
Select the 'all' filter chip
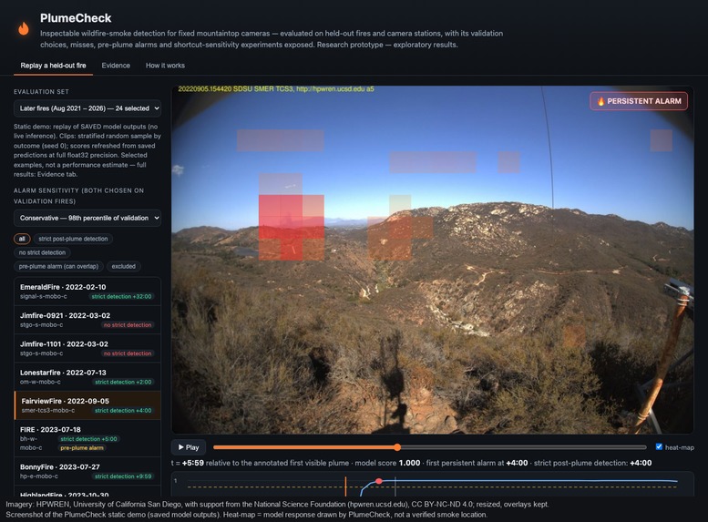click(x=22, y=239)
